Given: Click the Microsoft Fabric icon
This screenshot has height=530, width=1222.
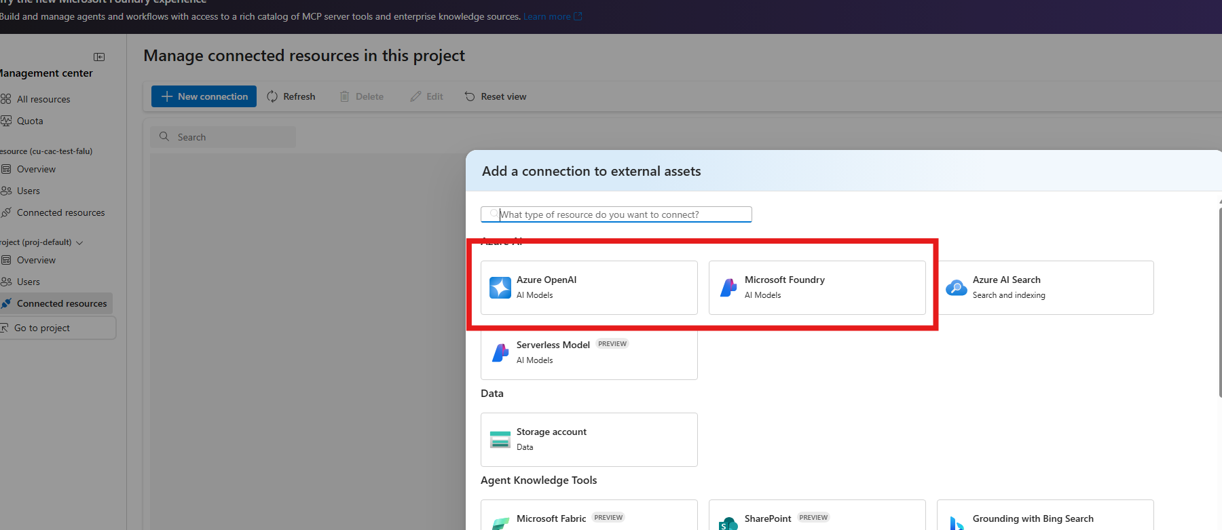Looking at the screenshot, I should [x=500, y=523].
